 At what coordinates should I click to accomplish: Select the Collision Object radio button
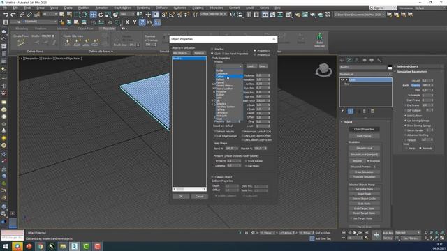click(x=212, y=177)
